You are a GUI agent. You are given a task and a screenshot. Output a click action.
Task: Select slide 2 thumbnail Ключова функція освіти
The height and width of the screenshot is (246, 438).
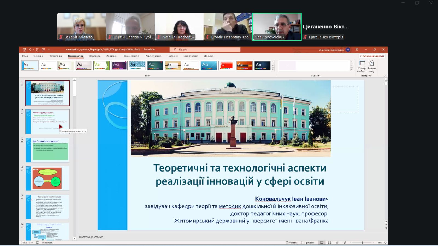pos(48,121)
